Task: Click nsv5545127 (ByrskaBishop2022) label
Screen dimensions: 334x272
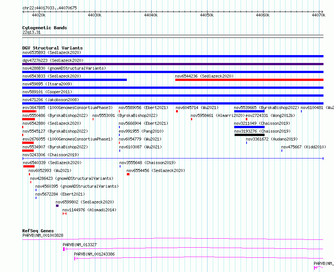Action: 55,131
